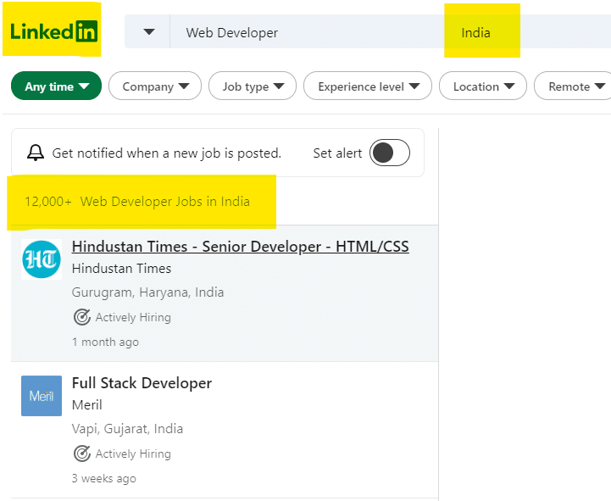Click the notification bell icon
This screenshot has height=501, width=611.
coord(36,153)
